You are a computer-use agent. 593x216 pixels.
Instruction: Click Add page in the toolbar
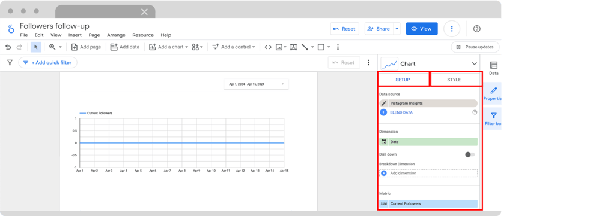click(x=87, y=47)
